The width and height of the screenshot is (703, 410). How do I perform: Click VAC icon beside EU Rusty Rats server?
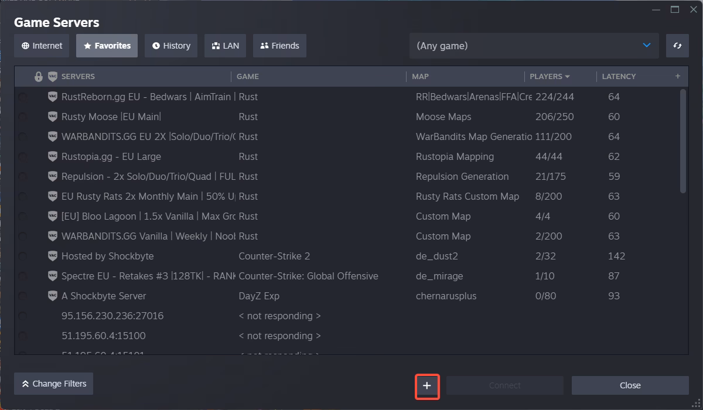tap(52, 196)
